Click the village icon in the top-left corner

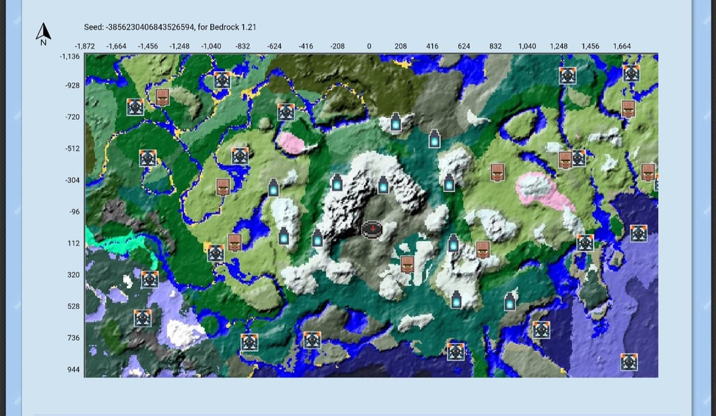(162, 97)
